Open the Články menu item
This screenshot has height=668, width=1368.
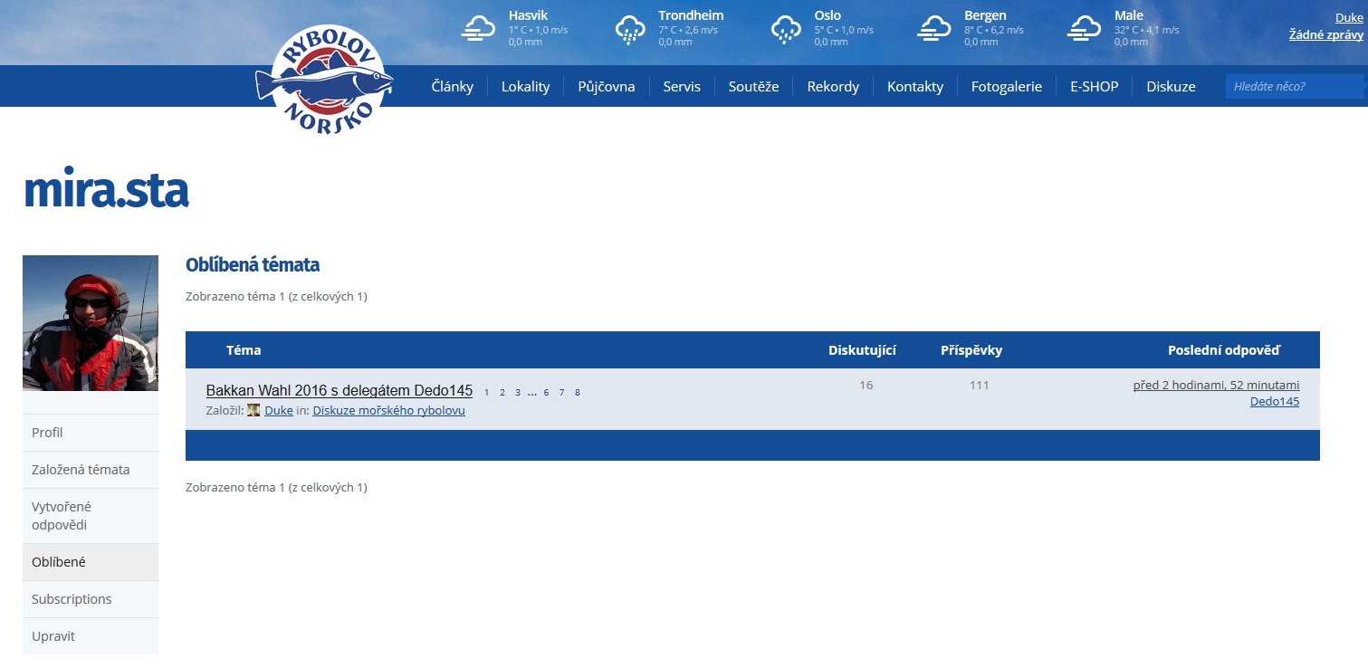(x=452, y=87)
